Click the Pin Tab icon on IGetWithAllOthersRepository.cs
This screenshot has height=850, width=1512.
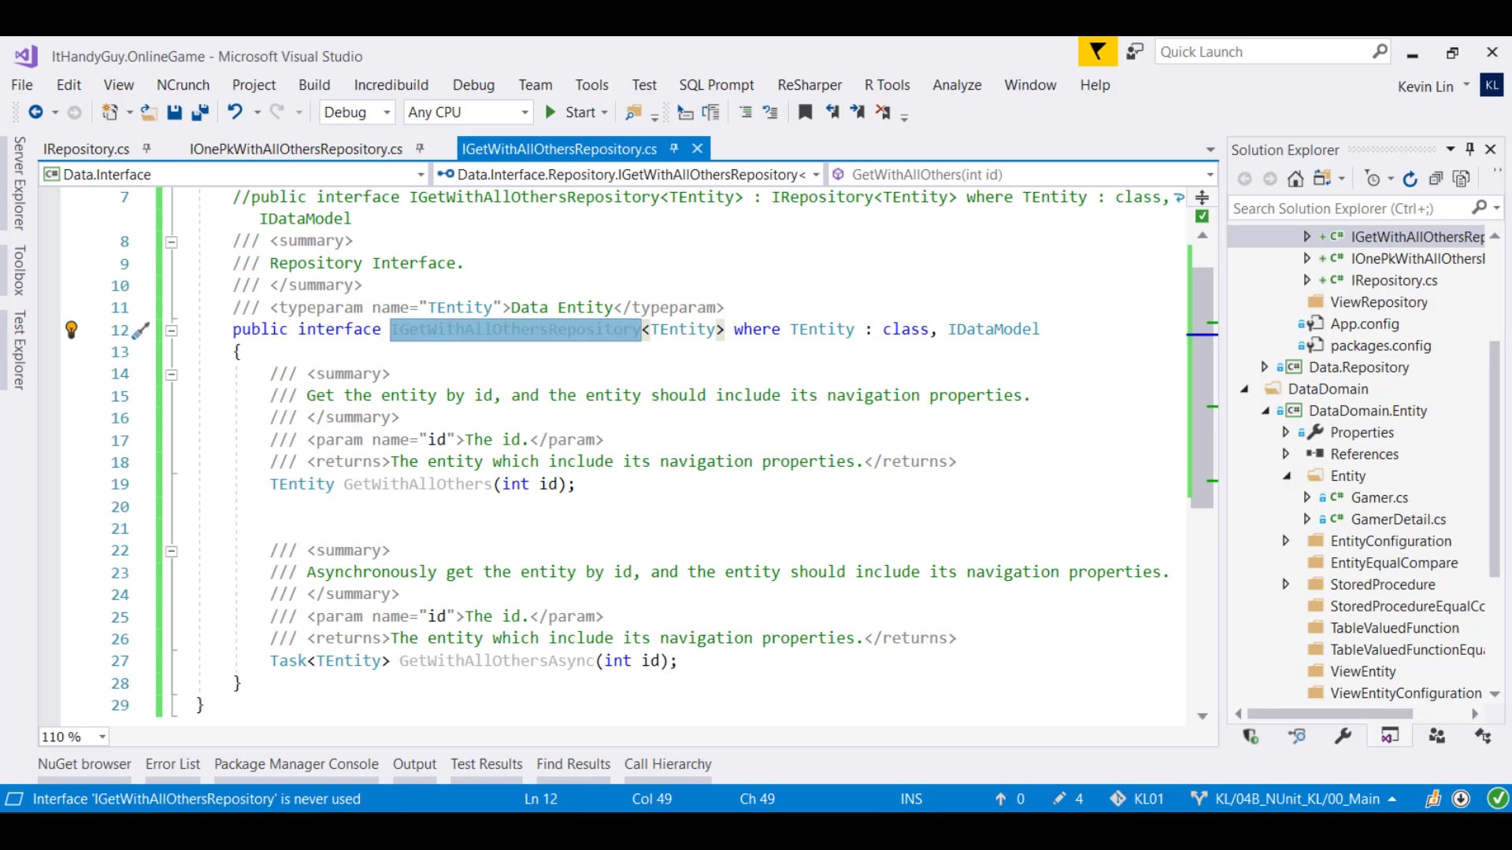(673, 149)
